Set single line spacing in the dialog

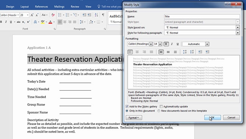point(161,52)
